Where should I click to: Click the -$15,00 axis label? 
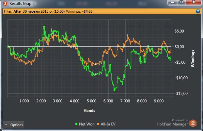click(181, 94)
